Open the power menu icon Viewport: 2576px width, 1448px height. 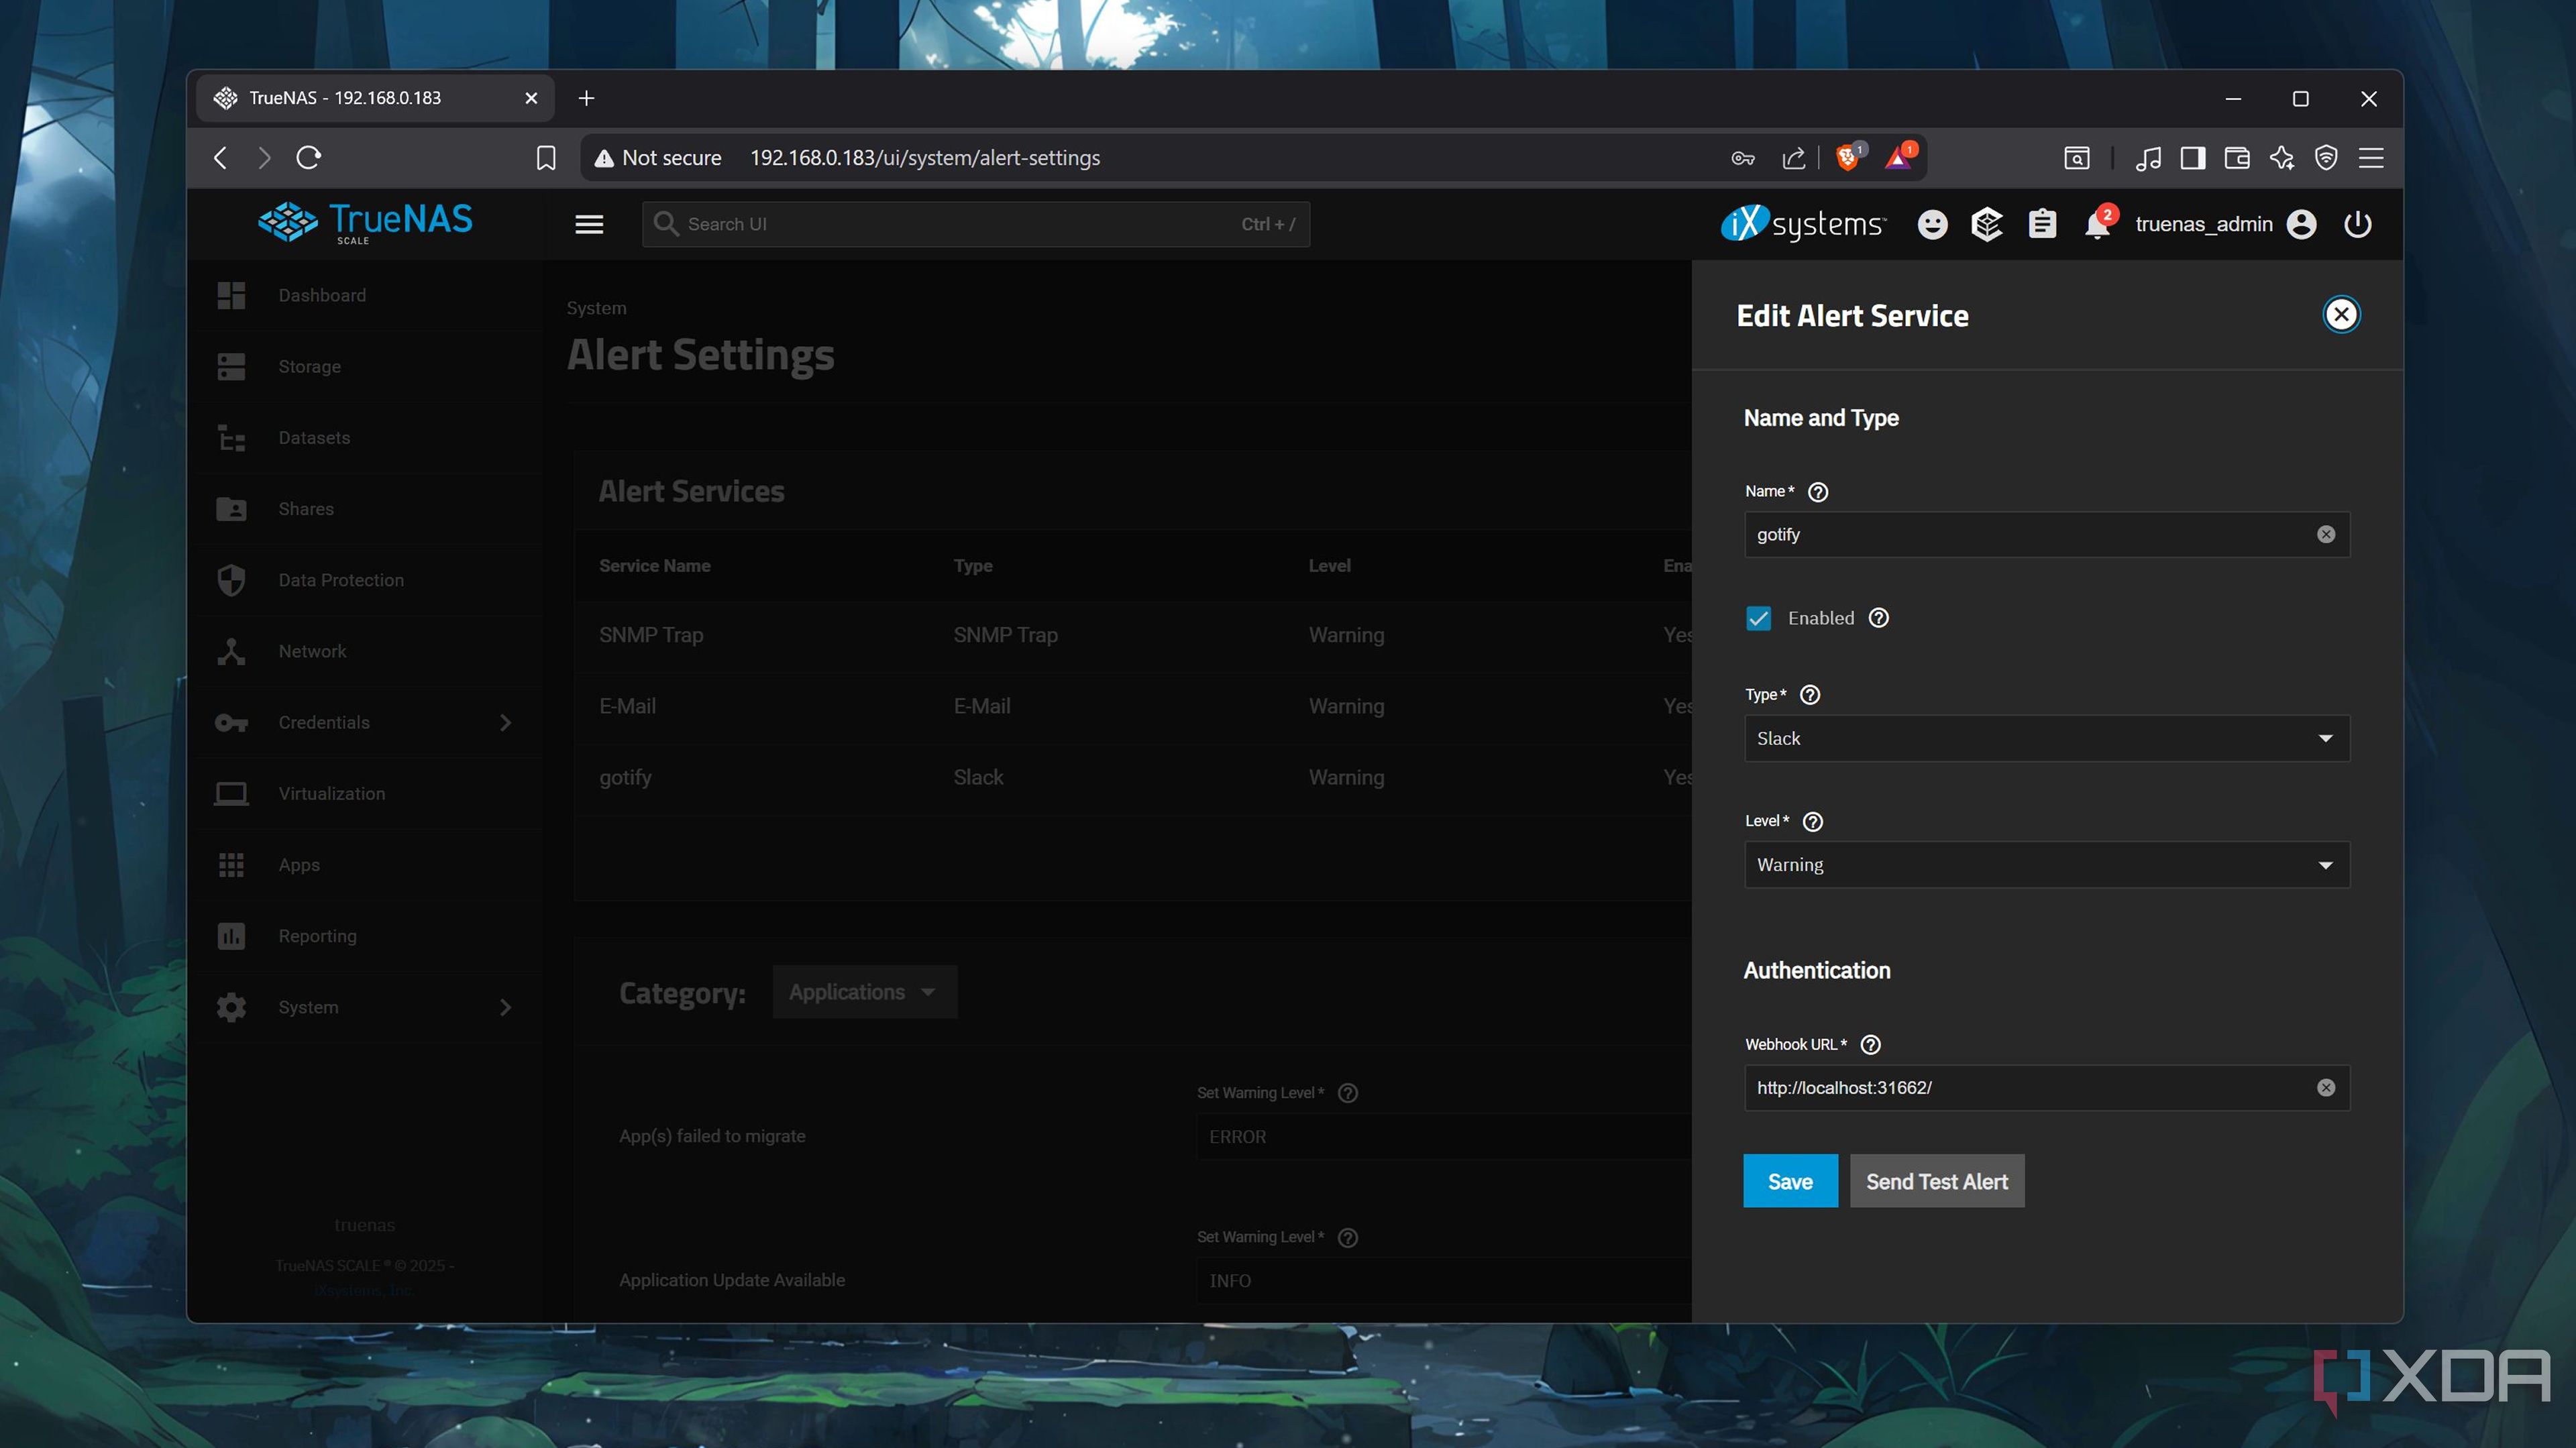pos(2356,224)
